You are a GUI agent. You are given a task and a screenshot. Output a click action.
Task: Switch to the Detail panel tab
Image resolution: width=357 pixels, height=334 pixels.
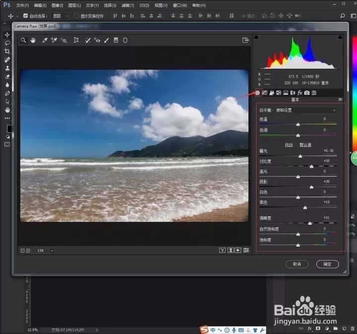click(272, 93)
